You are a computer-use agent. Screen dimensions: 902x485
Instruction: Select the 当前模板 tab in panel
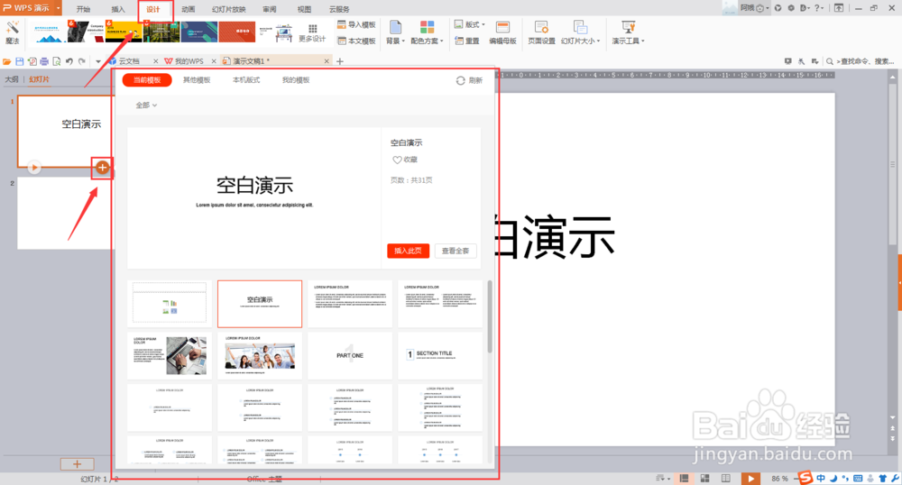147,80
